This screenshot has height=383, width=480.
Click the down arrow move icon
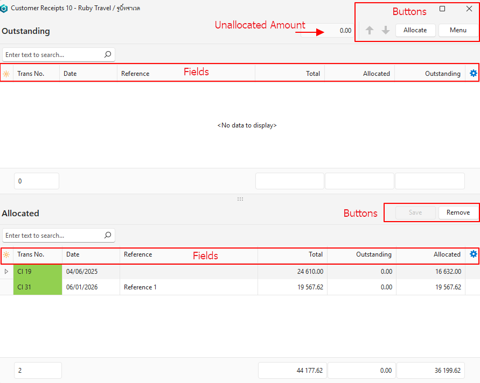386,31
